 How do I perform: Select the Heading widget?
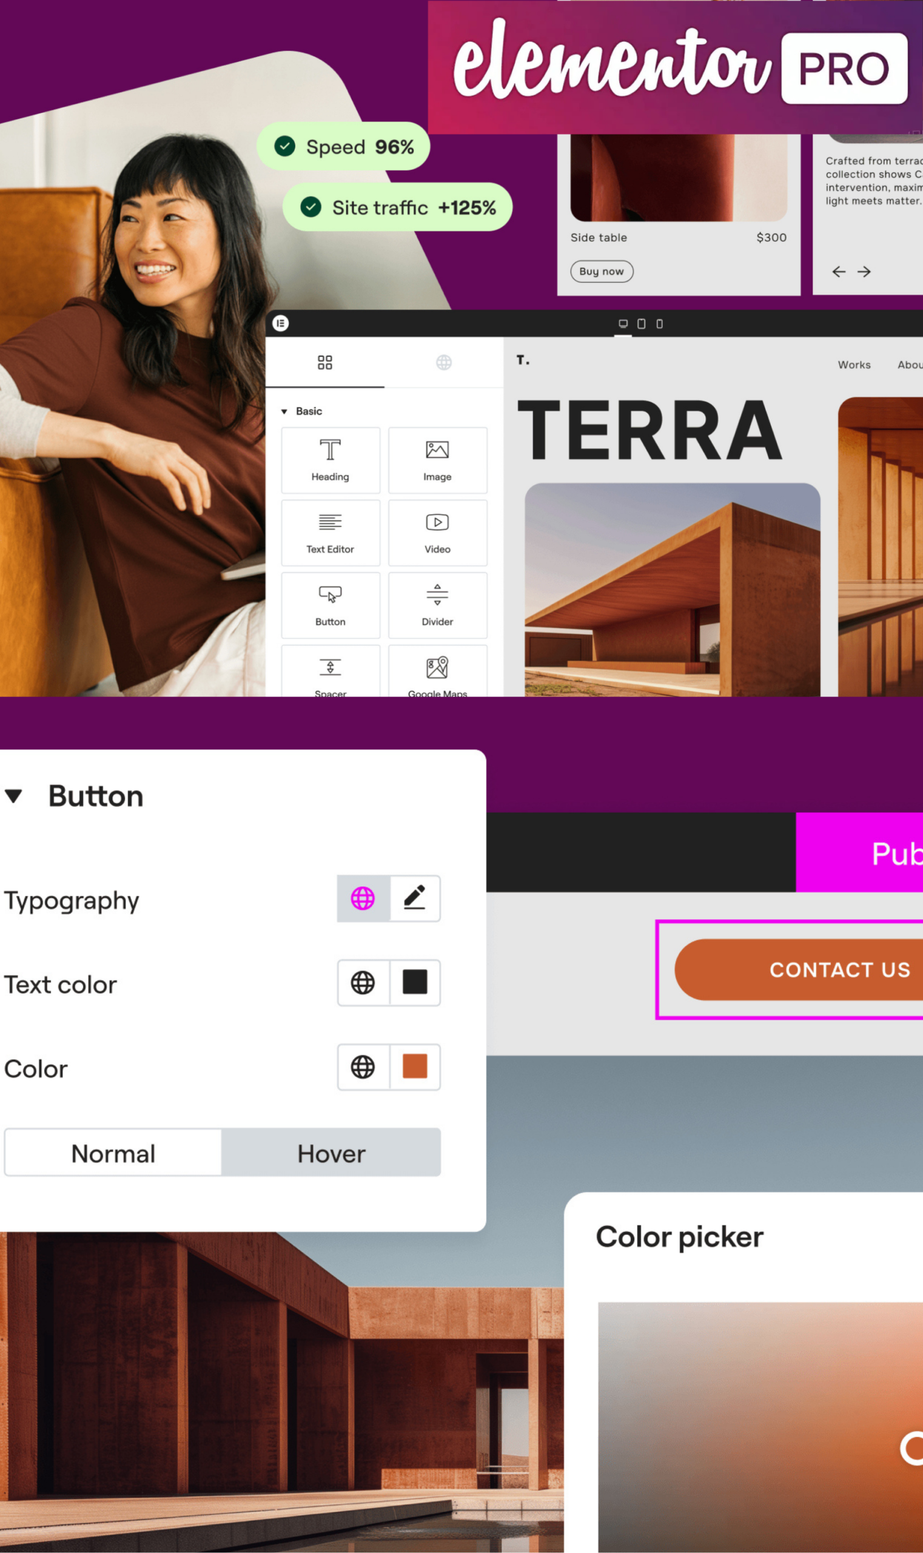[x=331, y=460]
